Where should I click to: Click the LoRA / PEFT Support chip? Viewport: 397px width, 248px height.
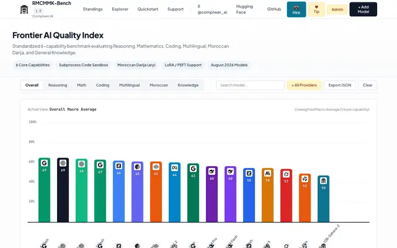183,65
